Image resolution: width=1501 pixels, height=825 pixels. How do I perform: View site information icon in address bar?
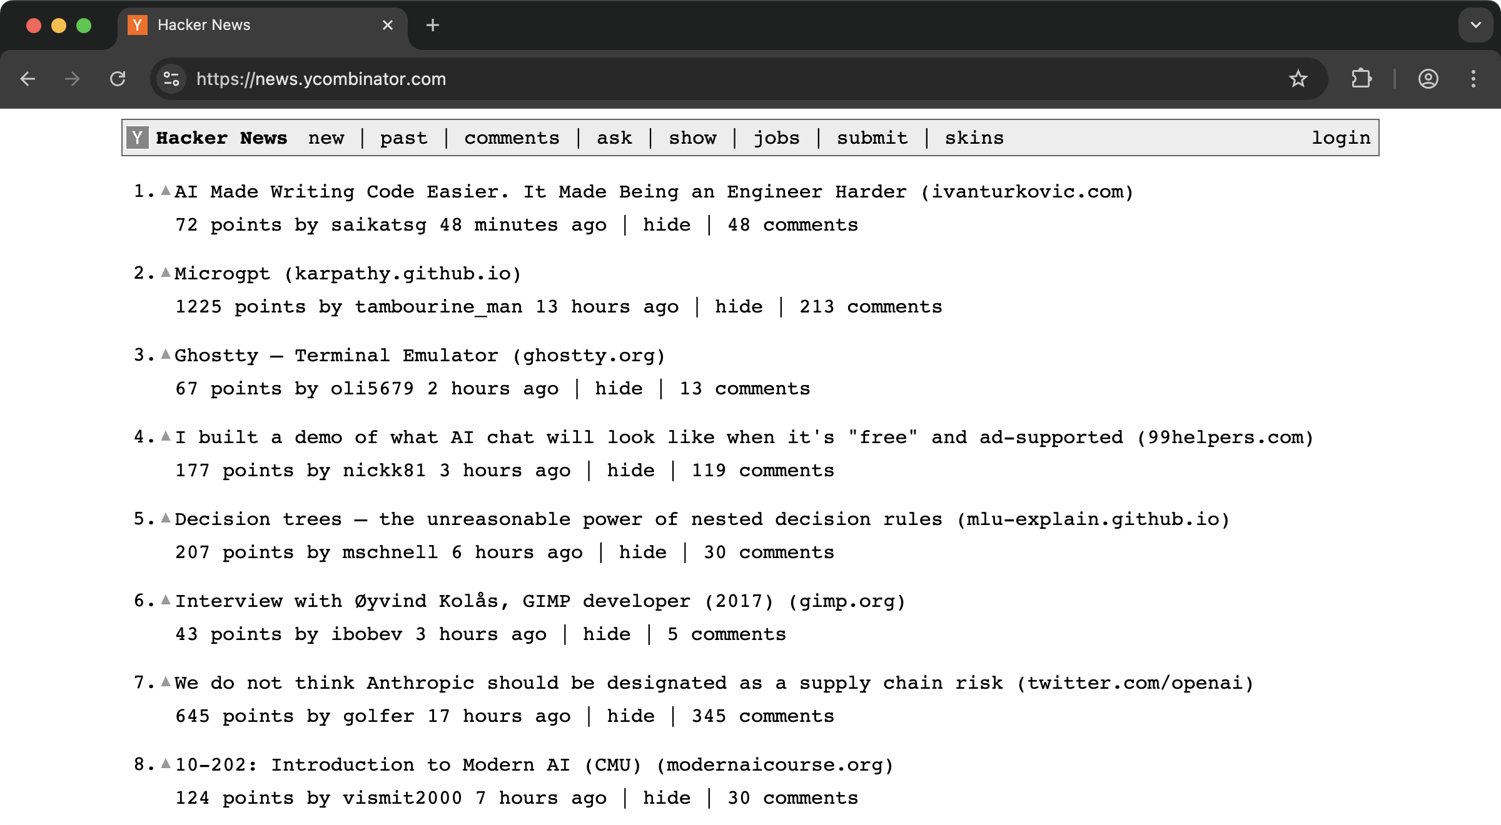point(171,79)
